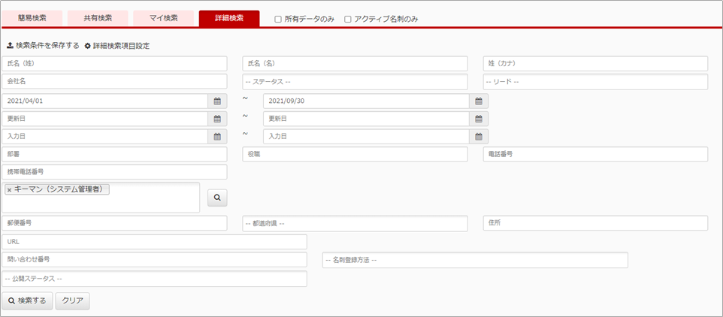The image size is (723, 317).
Task: Focus the 住所 input field
Action: click(595, 223)
